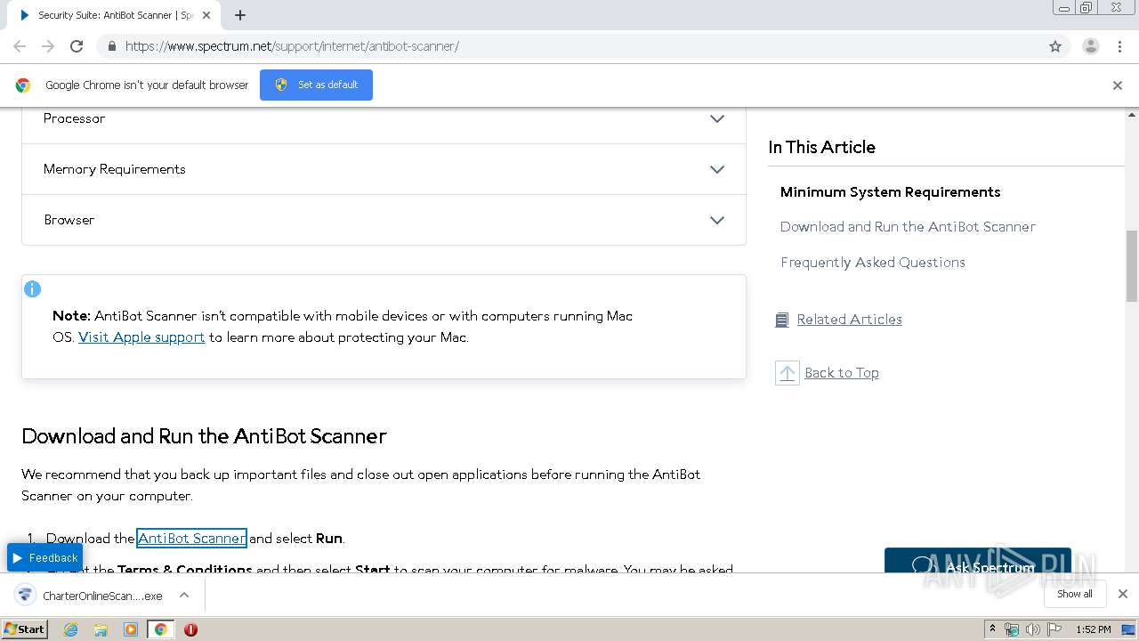
Task: Open File Explorer from the taskbar
Action: (101, 629)
